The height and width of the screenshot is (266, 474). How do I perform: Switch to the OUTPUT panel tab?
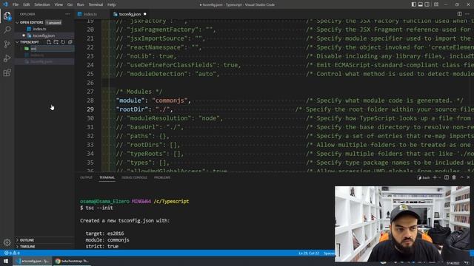86,177
